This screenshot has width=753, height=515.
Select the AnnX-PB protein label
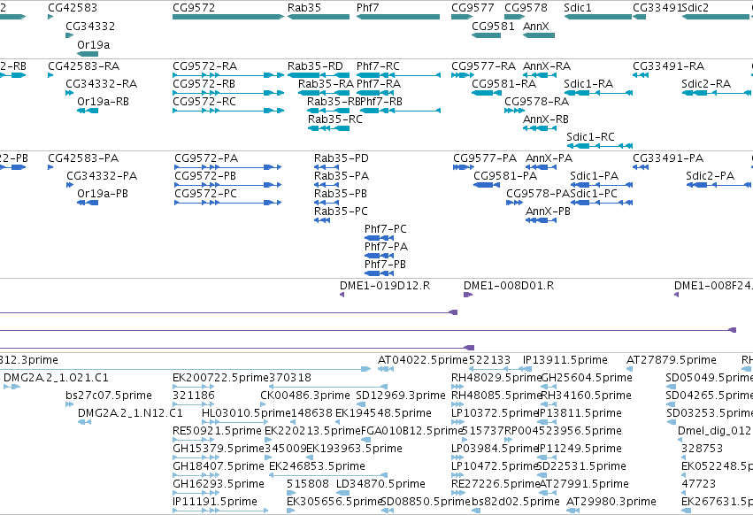click(x=548, y=211)
